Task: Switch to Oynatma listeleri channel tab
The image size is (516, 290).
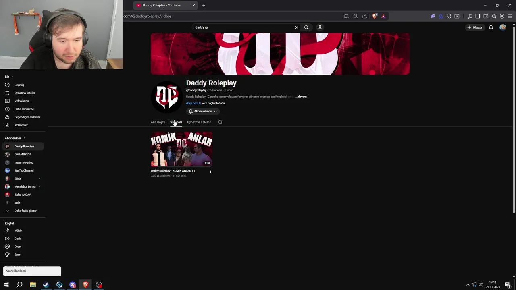Action: point(199,122)
